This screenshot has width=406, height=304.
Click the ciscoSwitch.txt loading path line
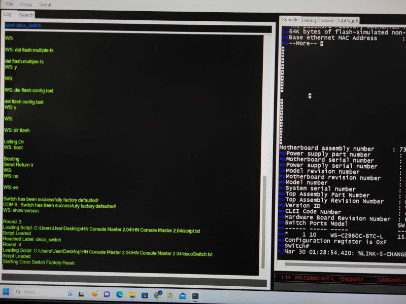coord(108,252)
